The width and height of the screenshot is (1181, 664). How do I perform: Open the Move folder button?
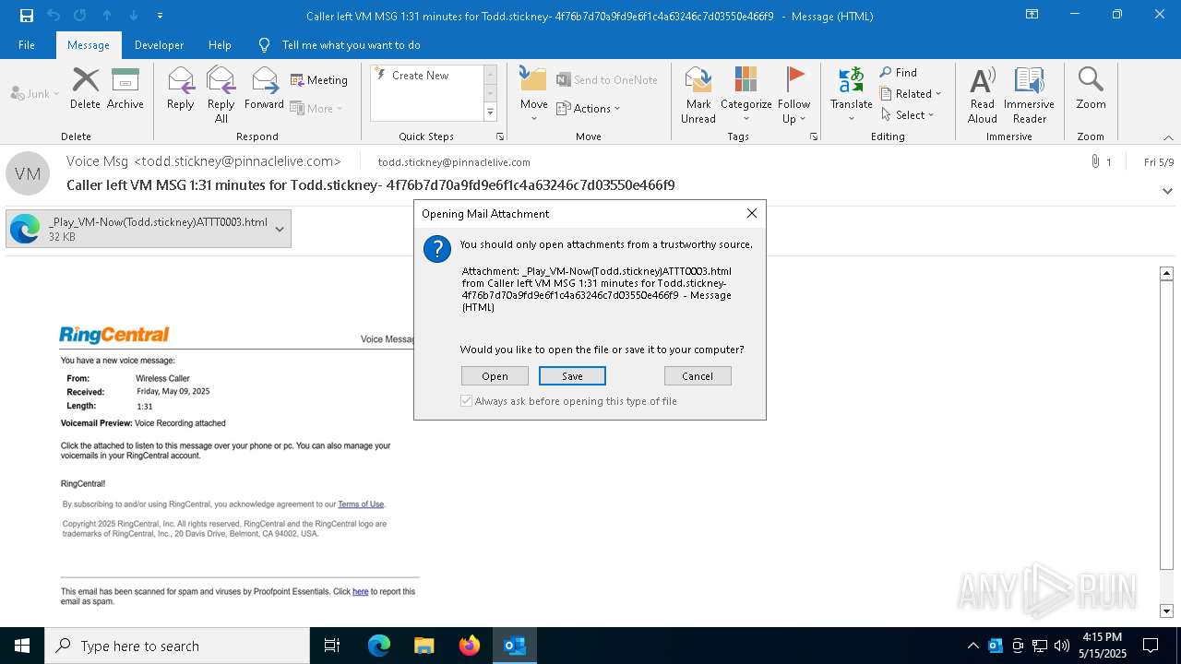point(534,94)
